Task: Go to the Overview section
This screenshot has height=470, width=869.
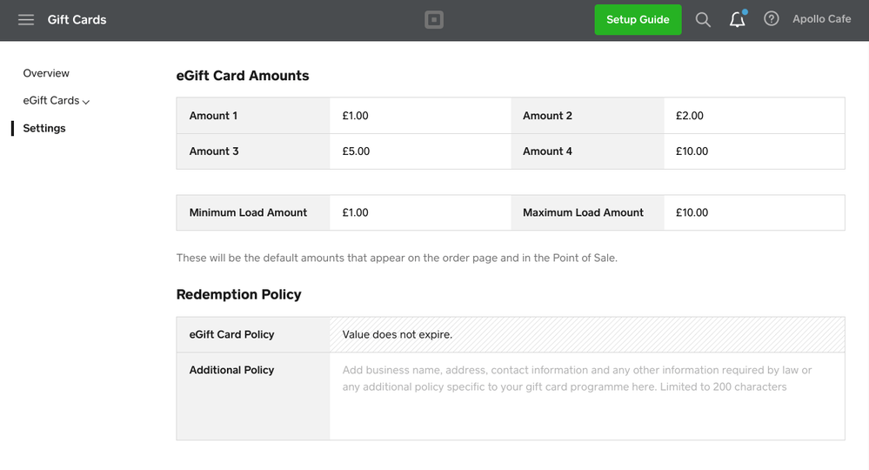Action: coord(46,73)
